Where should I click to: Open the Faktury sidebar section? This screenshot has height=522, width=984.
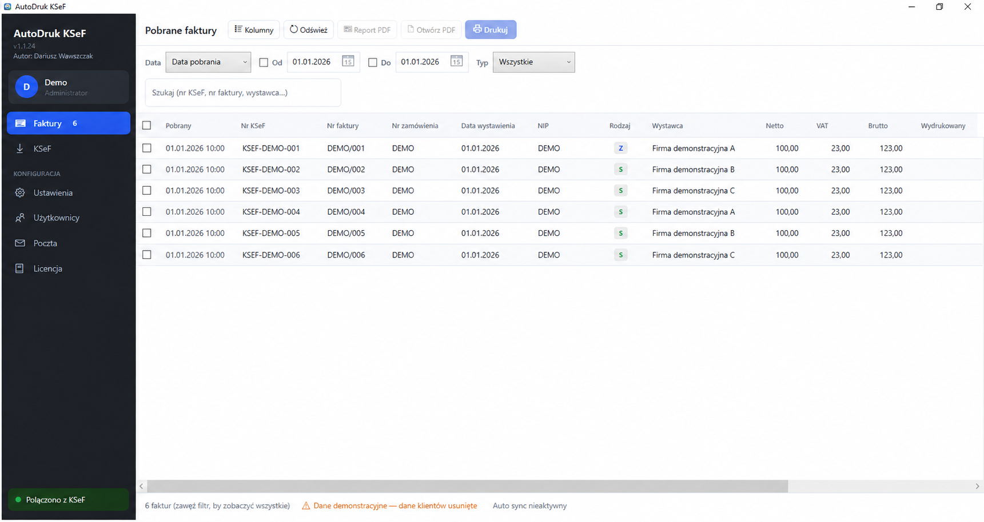pyautogui.click(x=69, y=123)
